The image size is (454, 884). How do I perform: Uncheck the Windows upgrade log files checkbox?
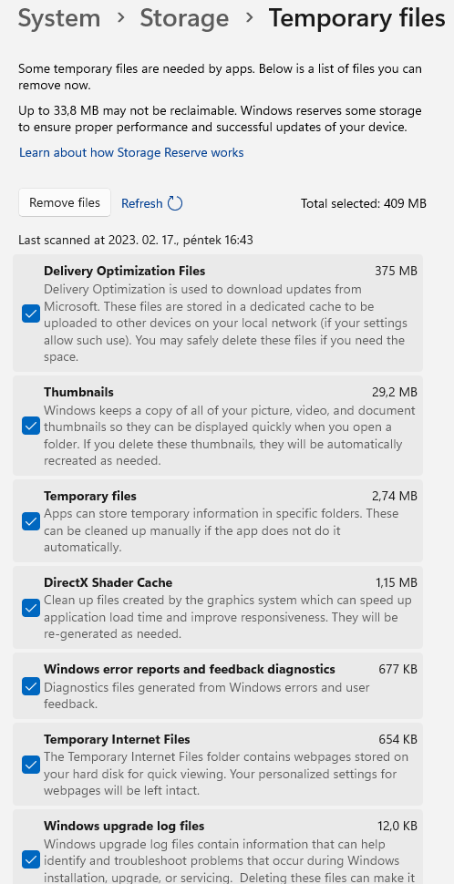coord(30,860)
